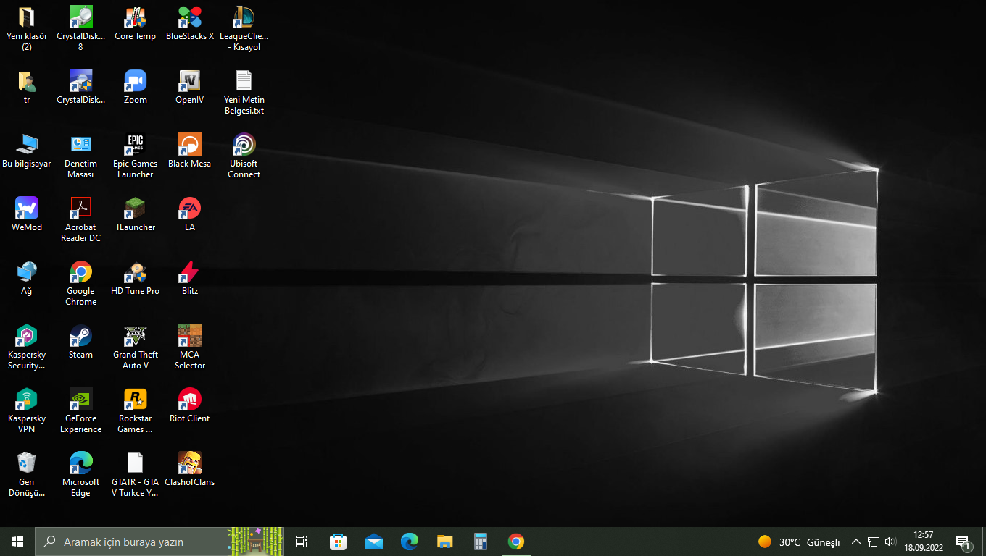Image resolution: width=986 pixels, height=556 pixels.
Task: Open Microsoft Store from the taskbar
Action: tap(338, 542)
